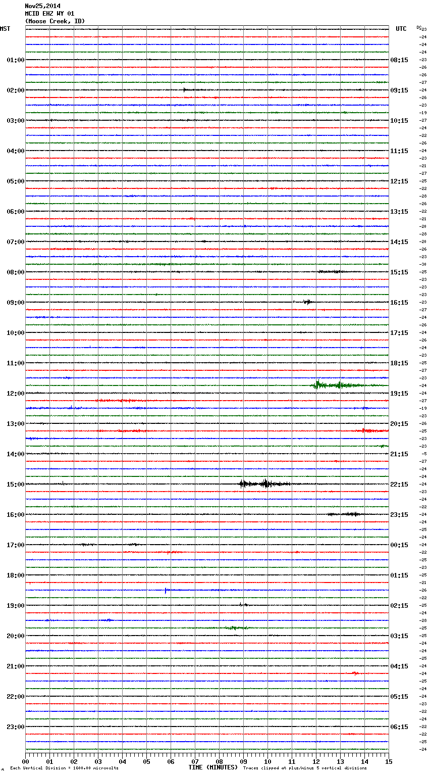Click the '00:15' UTC time label
This screenshot has height=775, width=429.
pos(399,545)
